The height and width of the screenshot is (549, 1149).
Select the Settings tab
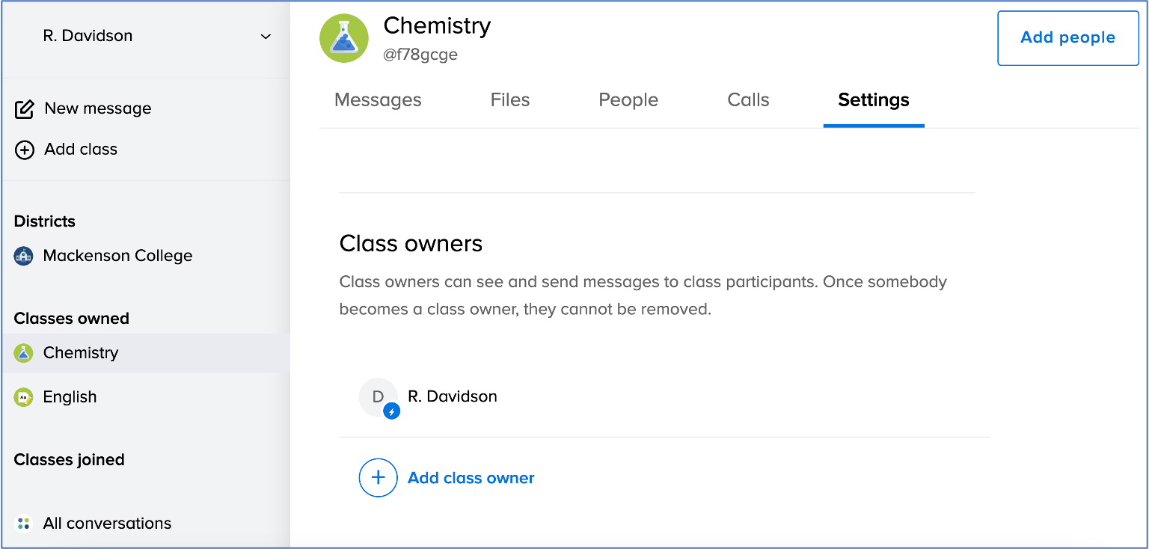click(x=874, y=100)
